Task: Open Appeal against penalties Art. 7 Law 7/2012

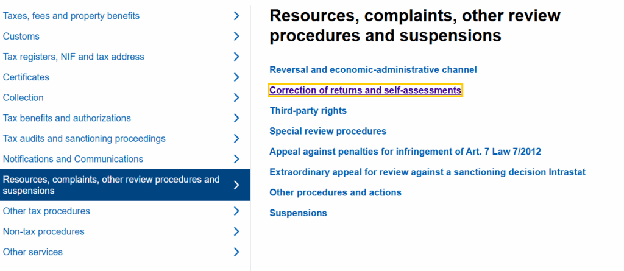Action: click(405, 152)
